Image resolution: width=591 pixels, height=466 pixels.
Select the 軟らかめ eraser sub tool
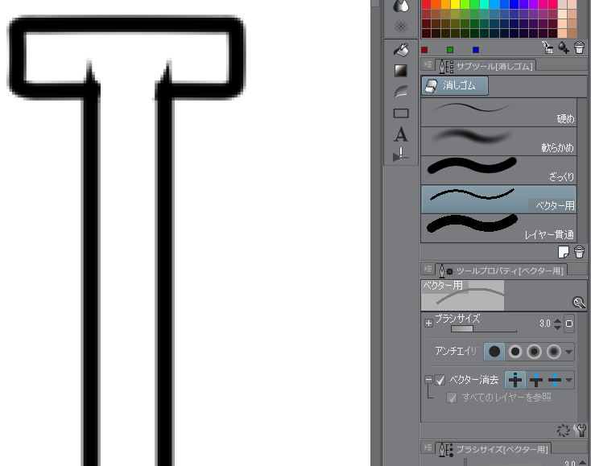click(x=499, y=142)
